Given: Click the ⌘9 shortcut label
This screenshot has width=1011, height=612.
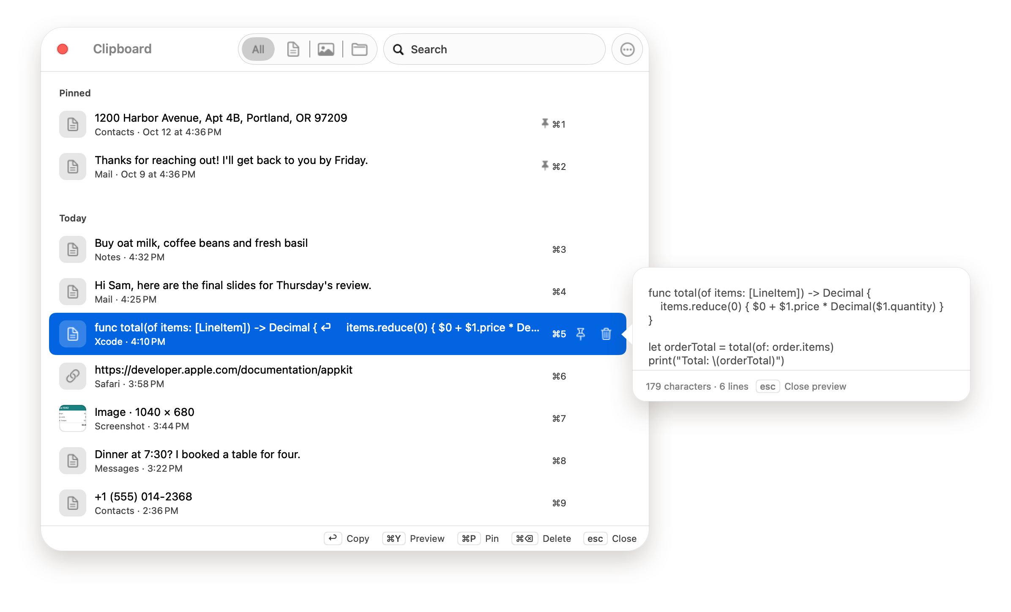Looking at the screenshot, I should (559, 503).
